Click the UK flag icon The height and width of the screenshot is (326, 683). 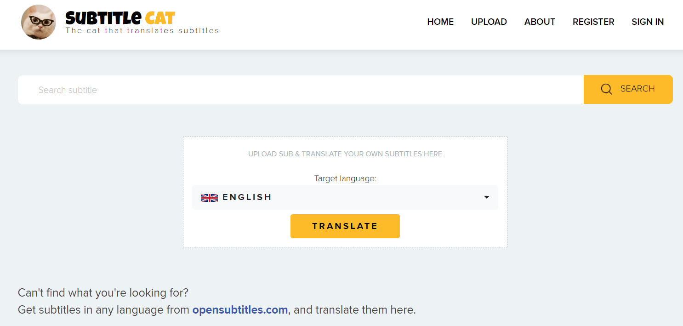pos(210,198)
